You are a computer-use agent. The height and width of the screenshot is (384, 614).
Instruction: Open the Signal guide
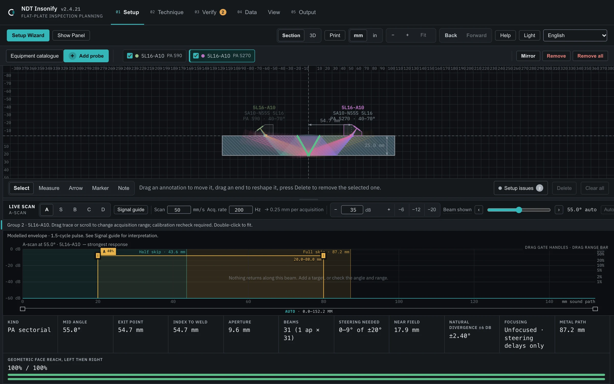click(131, 210)
